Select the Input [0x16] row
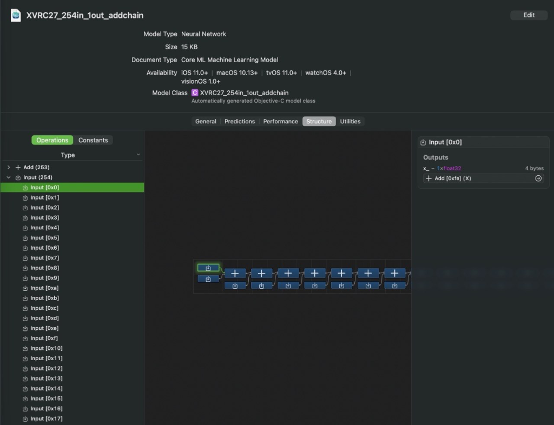Image resolution: width=554 pixels, height=425 pixels. 72,409
